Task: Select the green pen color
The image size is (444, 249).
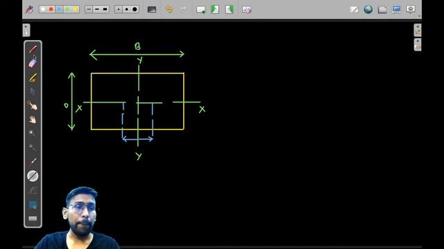Action: point(67,9)
